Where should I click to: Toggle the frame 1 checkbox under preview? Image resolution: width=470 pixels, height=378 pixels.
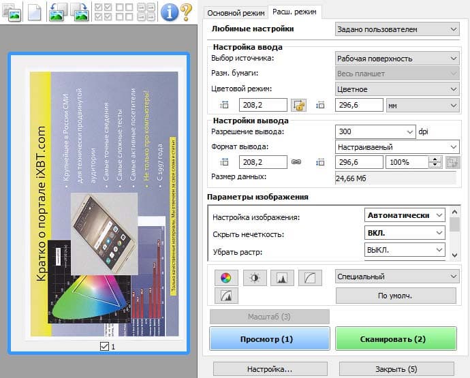pyautogui.click(x=104, y=347)
